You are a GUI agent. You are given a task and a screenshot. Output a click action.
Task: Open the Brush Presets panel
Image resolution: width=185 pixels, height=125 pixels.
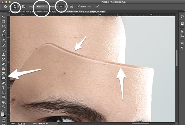pyautogui.click(x=182, y=31)
